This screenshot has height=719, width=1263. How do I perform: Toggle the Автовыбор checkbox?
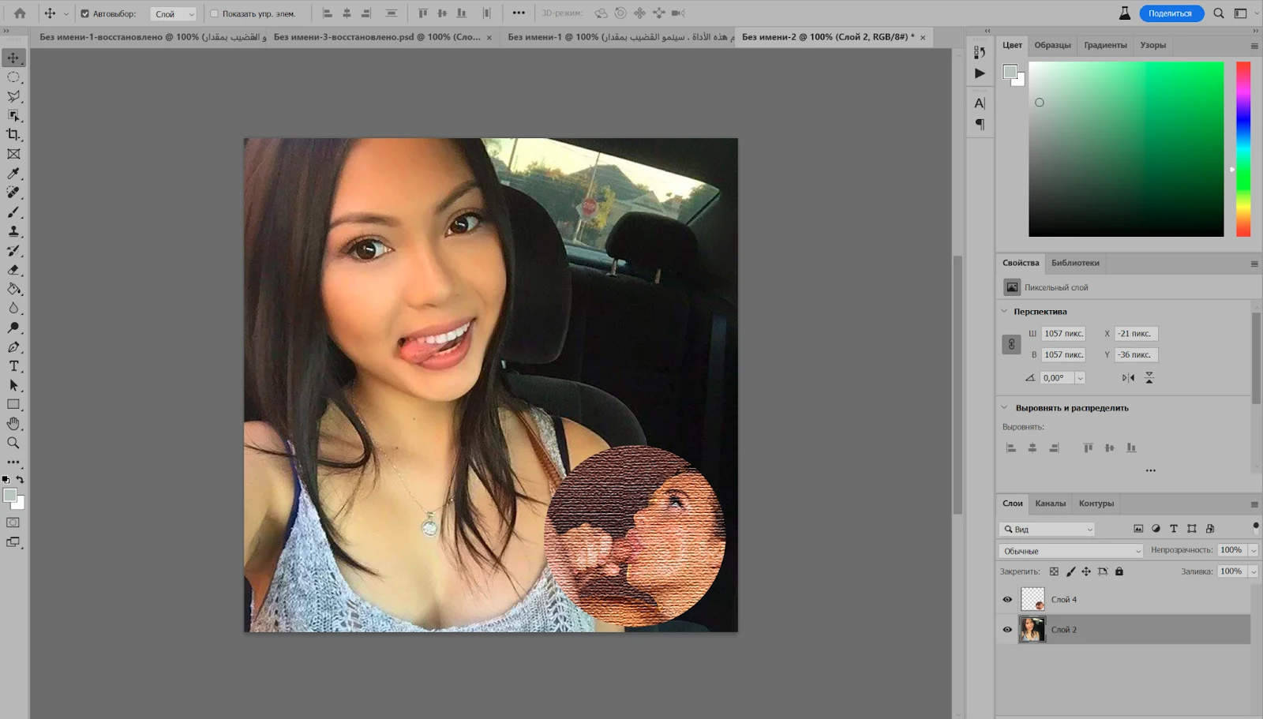[84, 13]
